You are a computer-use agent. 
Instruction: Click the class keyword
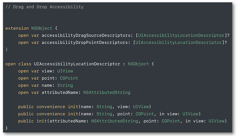click(x=26, y=64)
